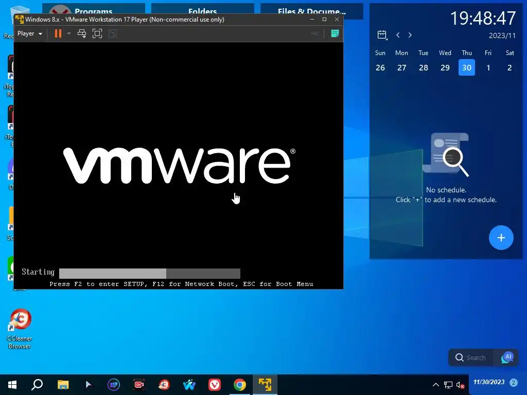Select Tuesday 28 in the calendar
This screenshot has width=527, height=395.
tap(424, 68)
